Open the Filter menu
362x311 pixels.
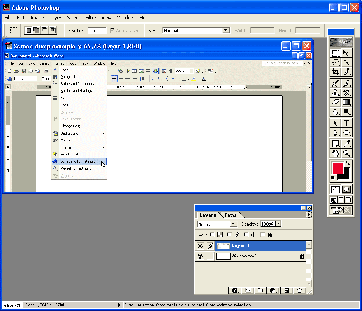91,18
